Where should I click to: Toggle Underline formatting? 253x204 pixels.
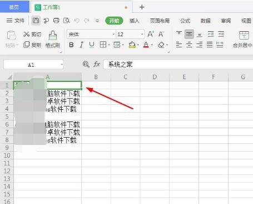92,45
